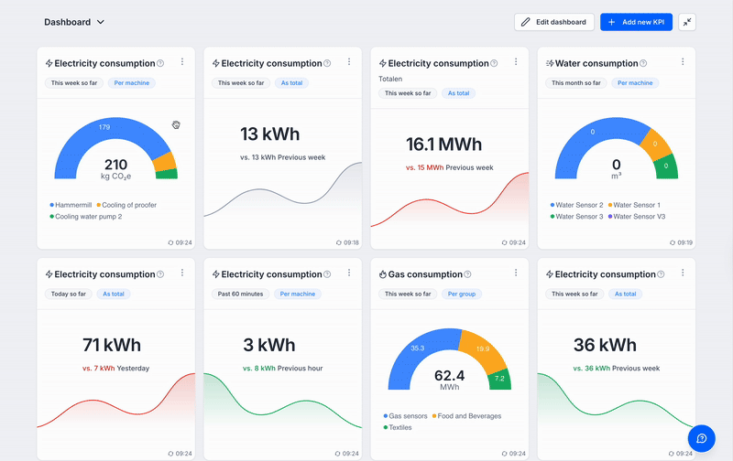
Task: Toggle the Cooling water pump 2 legend item
Action: [x=86, y=217]
